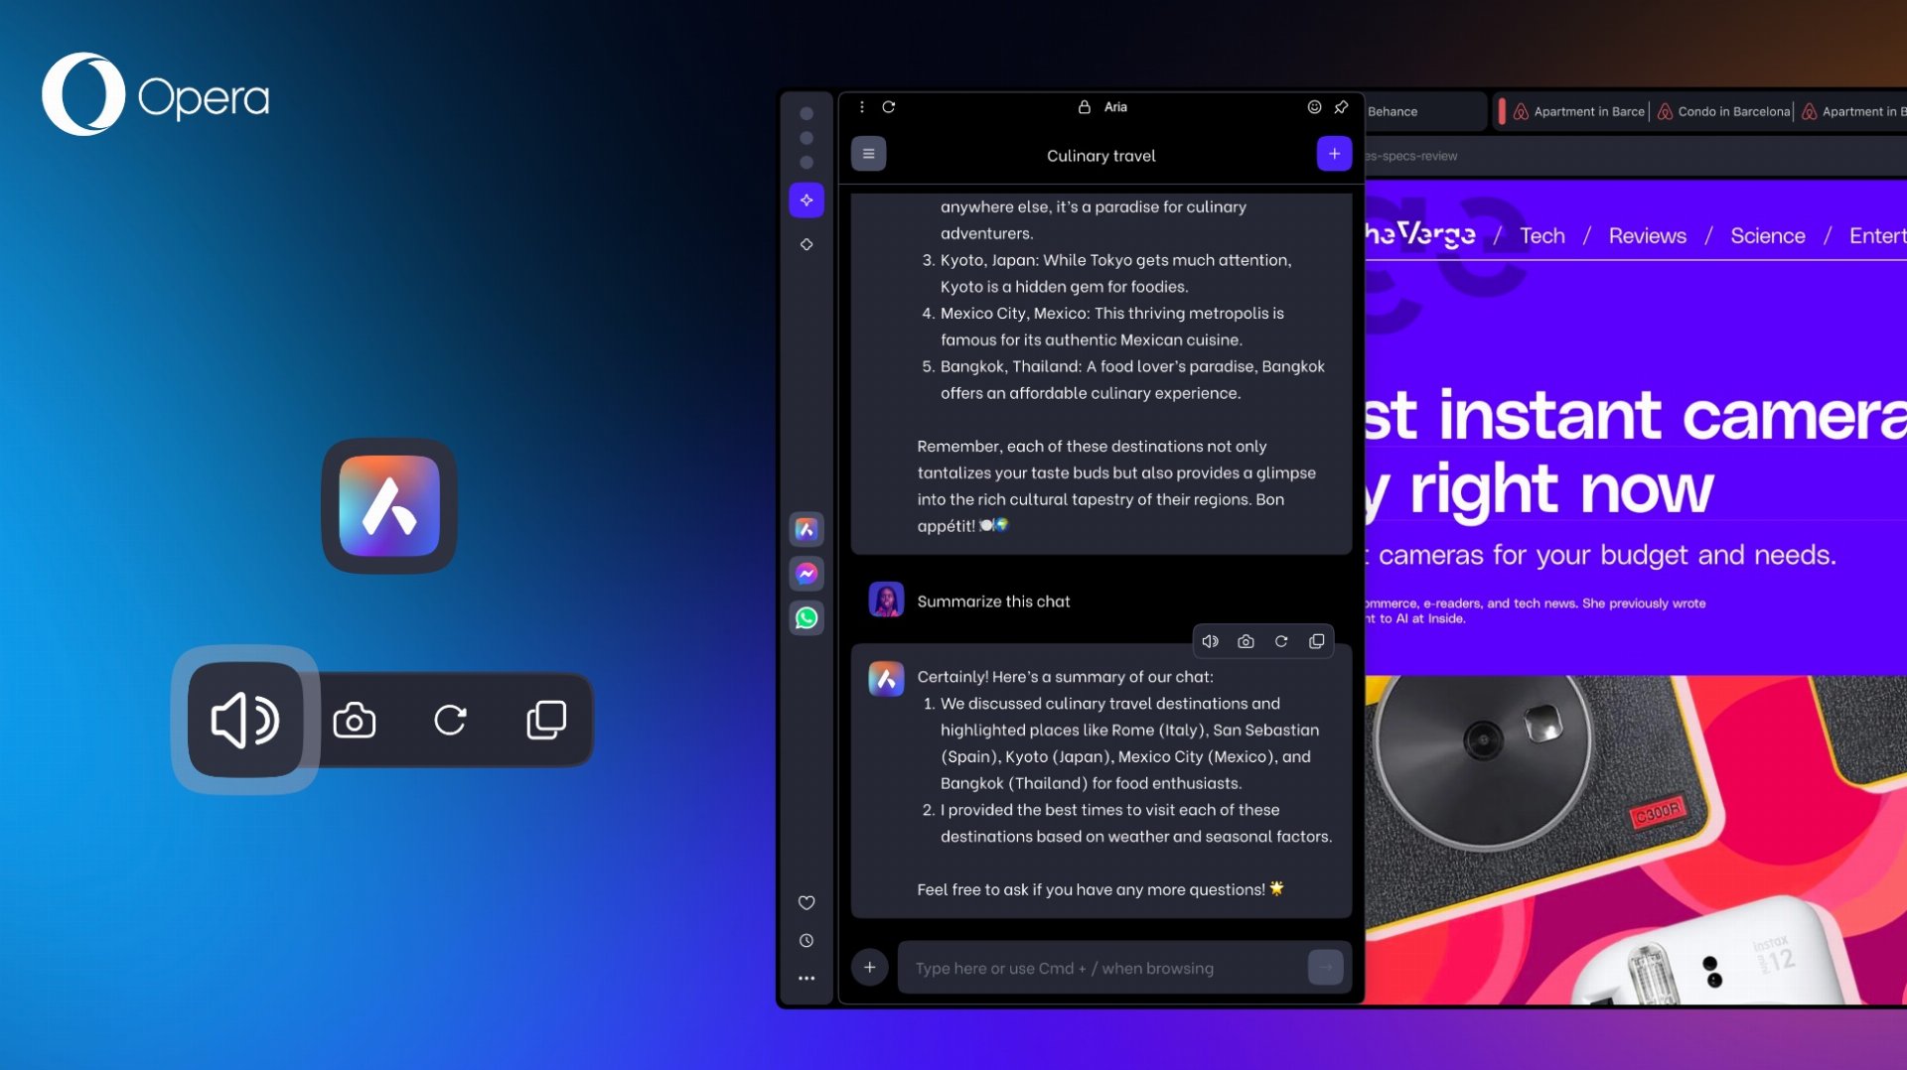Take a snapshot of the response via camera icon

coord(1246,642)
